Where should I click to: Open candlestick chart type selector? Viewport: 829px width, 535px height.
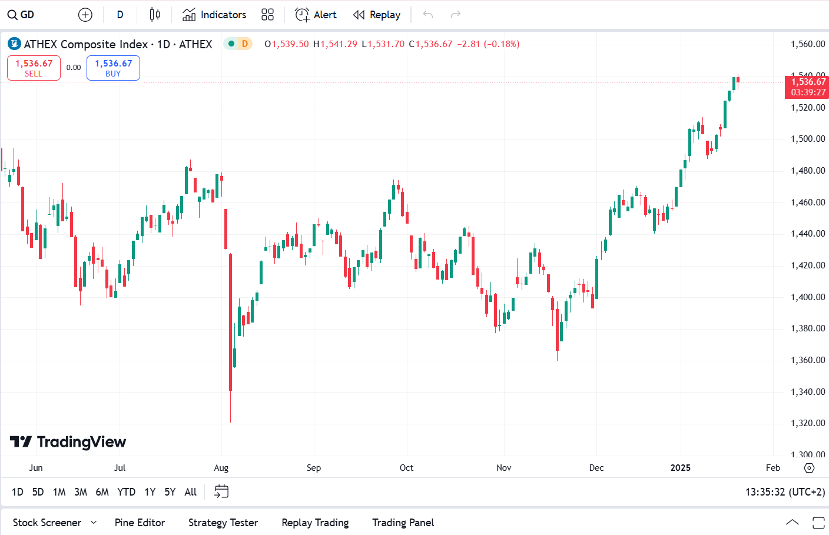coord(155,15)
